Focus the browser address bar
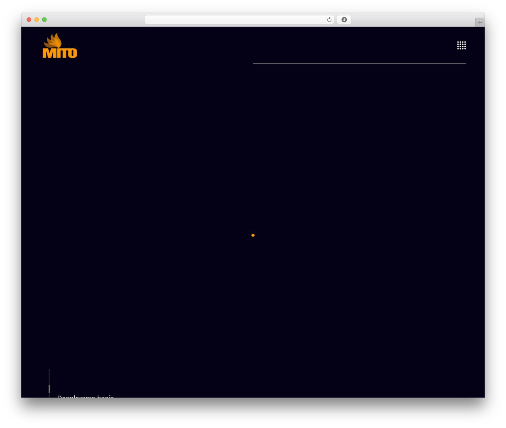 239,20
